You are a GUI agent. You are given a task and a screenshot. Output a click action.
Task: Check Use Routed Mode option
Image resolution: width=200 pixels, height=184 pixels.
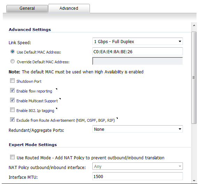click(13, 157)
